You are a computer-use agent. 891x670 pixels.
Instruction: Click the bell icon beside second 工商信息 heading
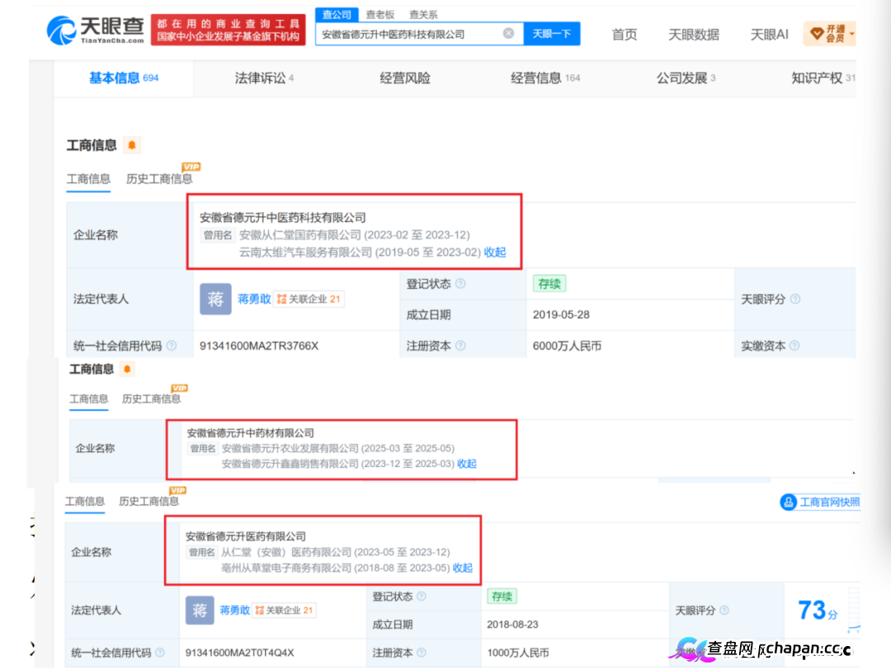click(127, 370)
